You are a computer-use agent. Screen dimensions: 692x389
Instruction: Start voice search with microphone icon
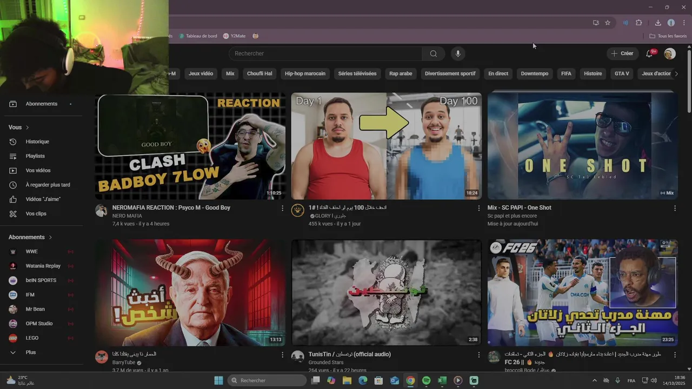click(458, 53)
